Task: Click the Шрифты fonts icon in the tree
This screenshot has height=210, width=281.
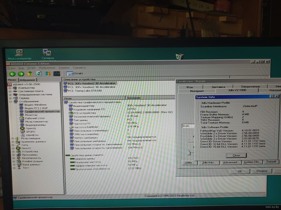Action: pos(23,135)
